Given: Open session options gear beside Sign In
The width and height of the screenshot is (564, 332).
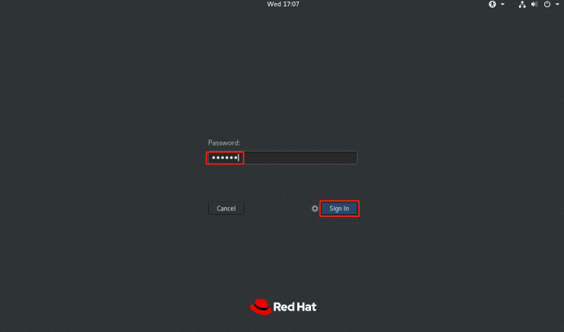Looking at the screenshot, I should coord(315,209).
